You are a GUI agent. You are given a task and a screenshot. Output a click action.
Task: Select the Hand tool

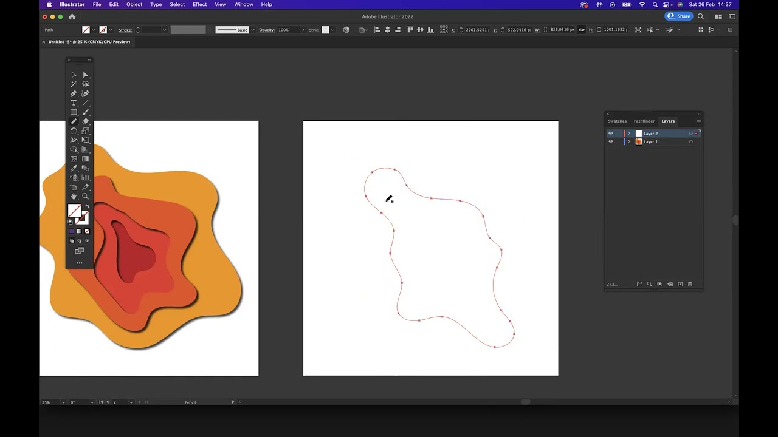tap(74, 197)
